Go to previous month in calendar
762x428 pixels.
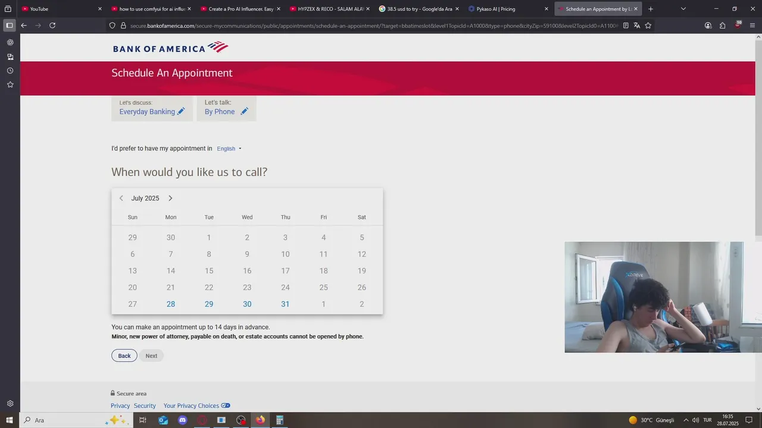pos(121,198)
